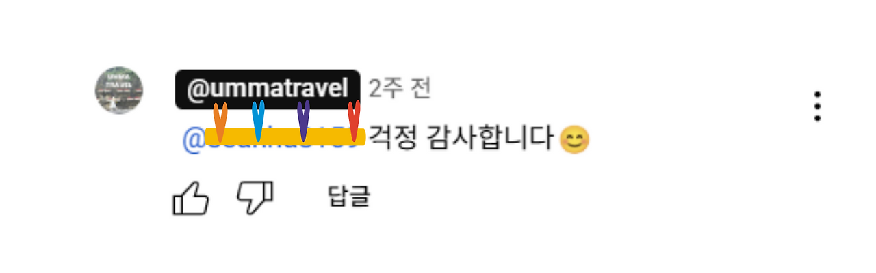Like the comment with thumbs-up icon

[x=190, y=198]
